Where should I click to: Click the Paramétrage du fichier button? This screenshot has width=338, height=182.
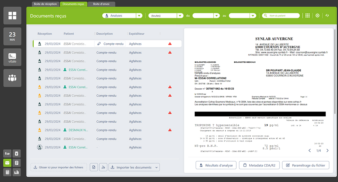tap(305, 165)
